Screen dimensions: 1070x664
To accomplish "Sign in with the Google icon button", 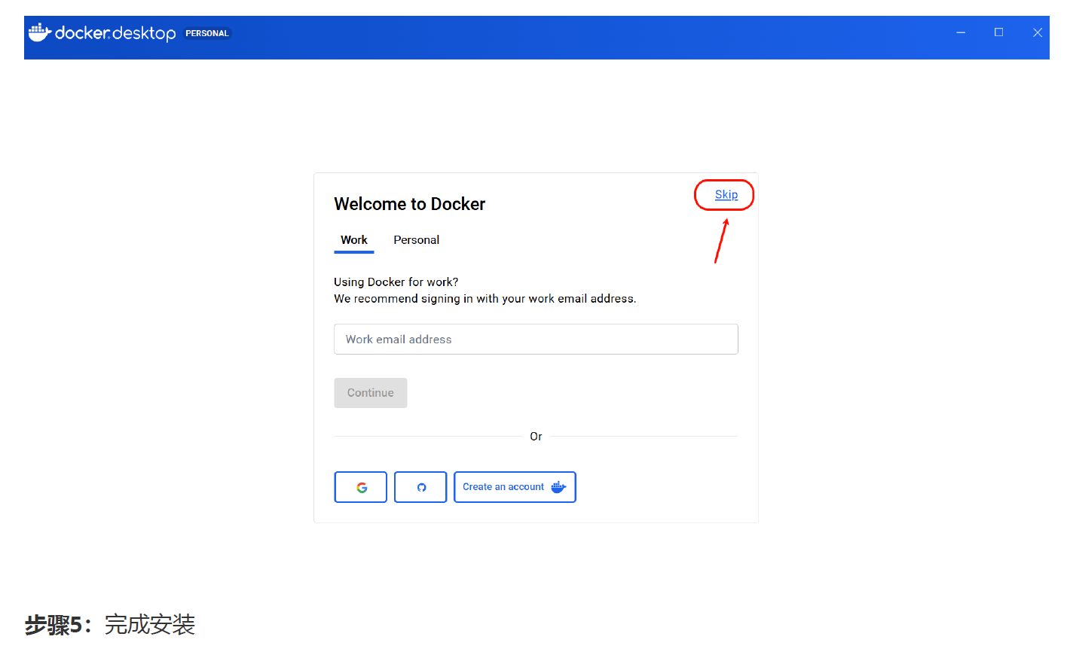I will pyautogui.click(x=361, y=487).
